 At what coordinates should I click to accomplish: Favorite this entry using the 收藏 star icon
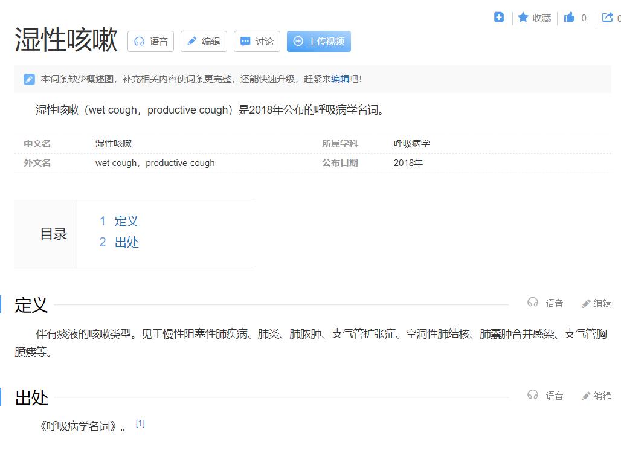point(533,18)
